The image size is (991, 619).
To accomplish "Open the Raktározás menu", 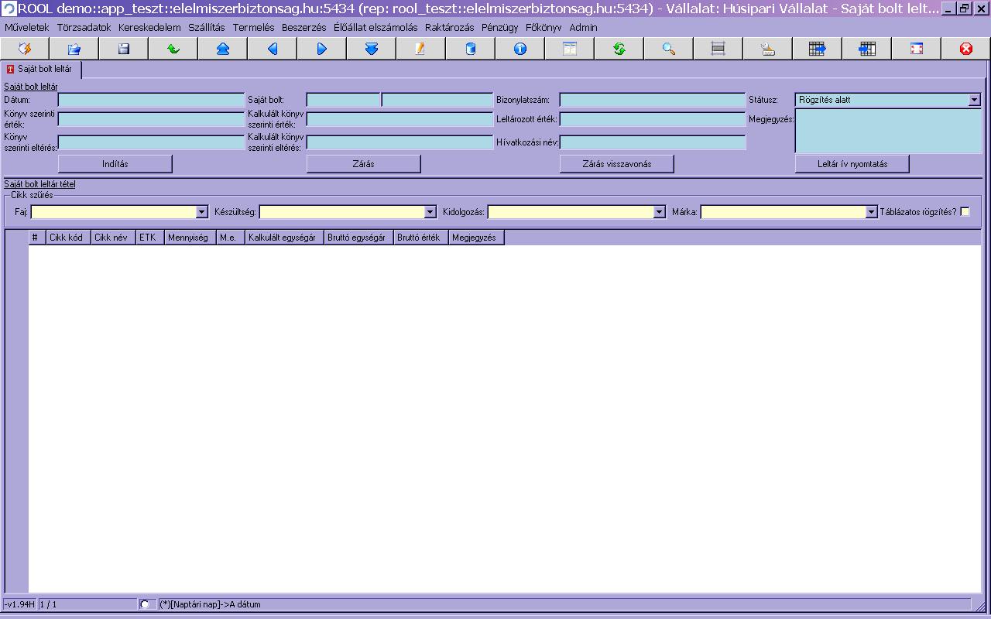I will [x=449, y=27].
